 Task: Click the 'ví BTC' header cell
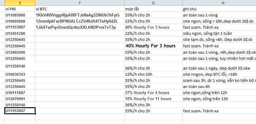click(x=80, y=9)
